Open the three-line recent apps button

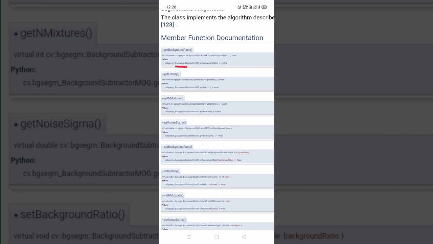(189, 237)
